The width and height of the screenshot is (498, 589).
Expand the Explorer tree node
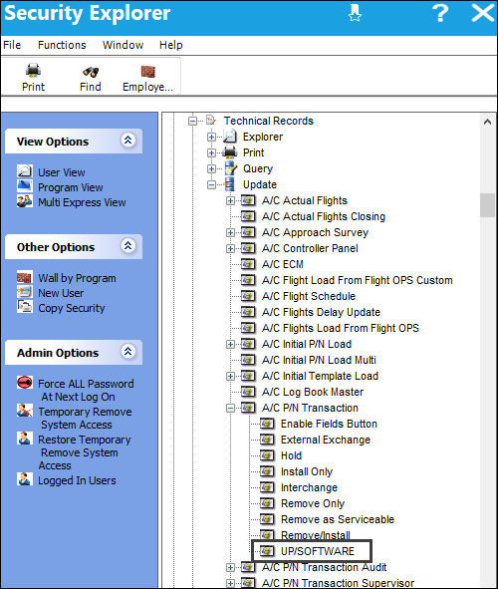pos(211,137)
